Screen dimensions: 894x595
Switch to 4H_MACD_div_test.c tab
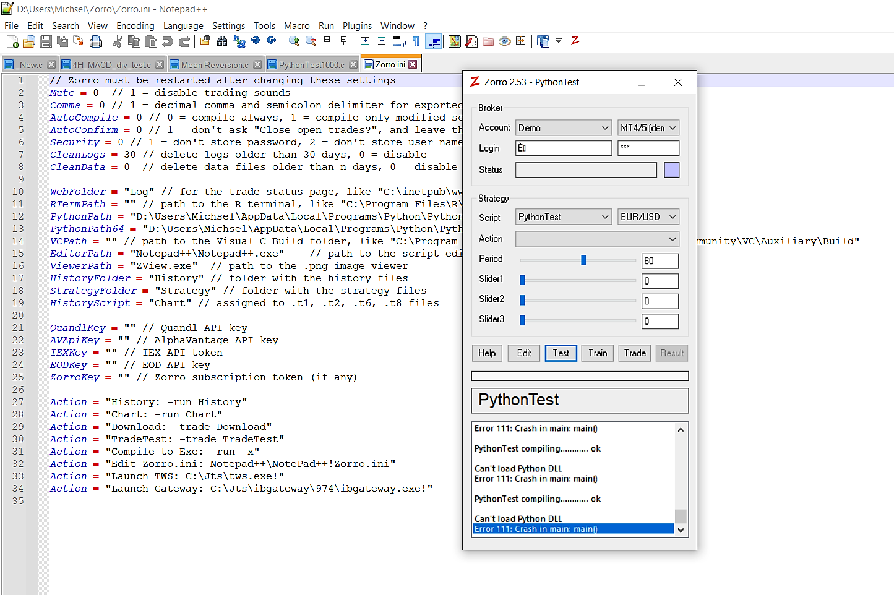[112, 65]
